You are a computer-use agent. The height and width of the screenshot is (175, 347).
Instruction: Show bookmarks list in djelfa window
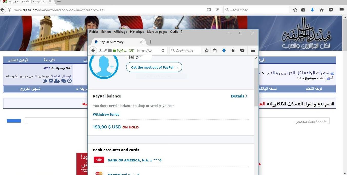[x=303, y=10]
